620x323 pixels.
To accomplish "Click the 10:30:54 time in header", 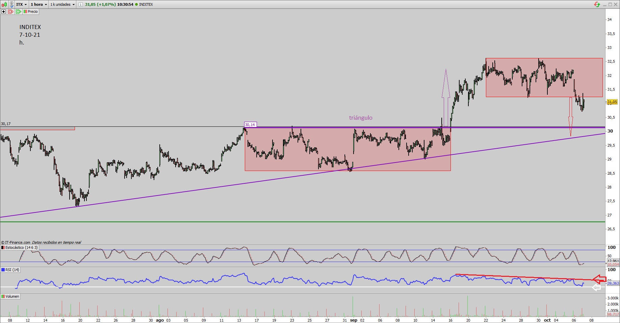I will click(x=125, y=4).
